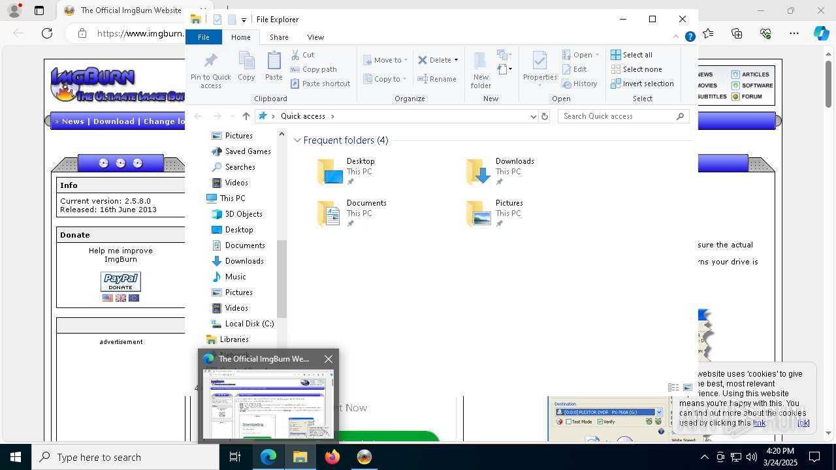Click the Copy icon in Clipboard group
The image size is (836, 470).
click(246, 67)
